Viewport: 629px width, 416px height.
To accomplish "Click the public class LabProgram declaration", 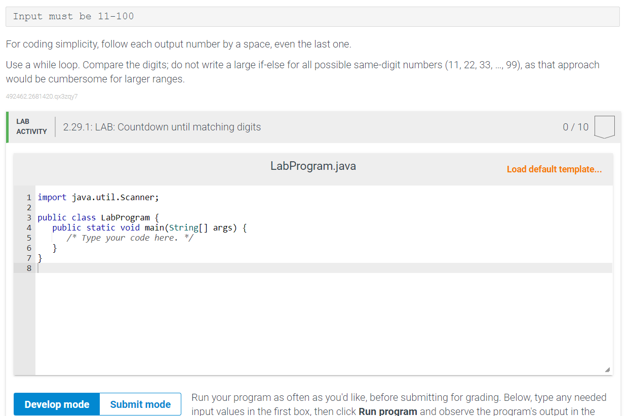I will 98,217.
